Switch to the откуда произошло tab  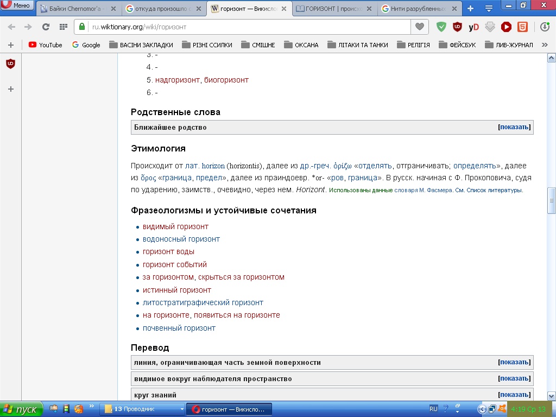click(161, 9)
